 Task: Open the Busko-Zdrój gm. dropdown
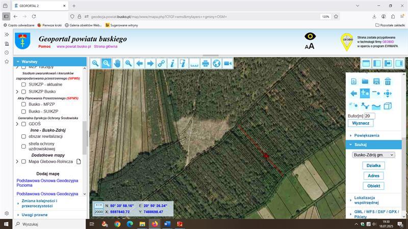373,155
